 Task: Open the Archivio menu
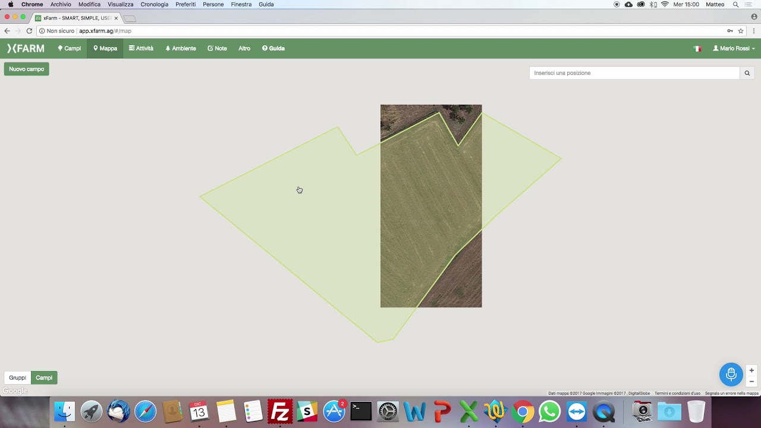61,4
